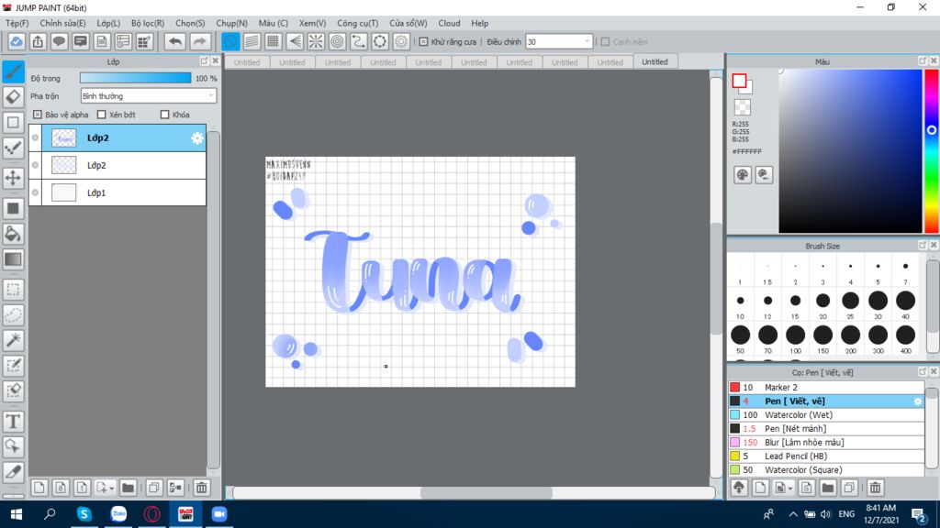Viewport: 940px width, 528px height.
Task: Open the color palette icon in Màu panel
Action: coord(742,175)
